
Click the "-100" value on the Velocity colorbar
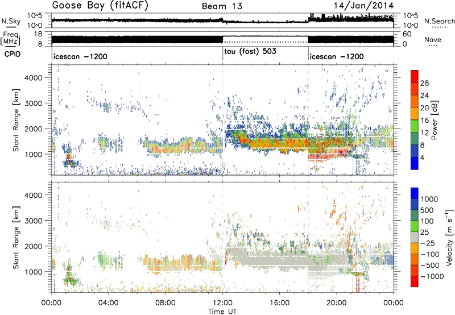(x=429, y=254)
